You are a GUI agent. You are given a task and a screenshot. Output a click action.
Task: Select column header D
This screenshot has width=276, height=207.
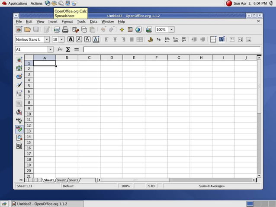coord(112,58)
